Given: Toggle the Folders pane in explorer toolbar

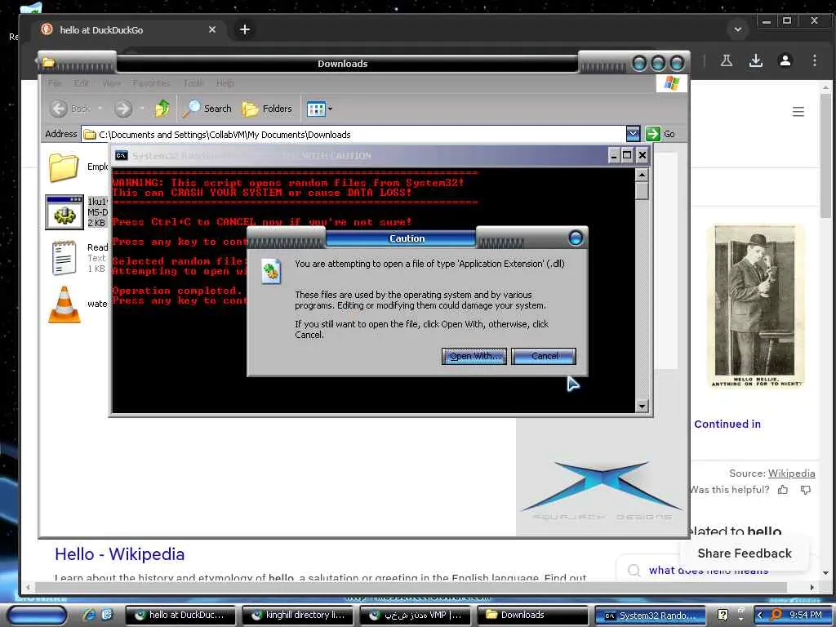Looking at the screenshot, I should click(267, 109).
